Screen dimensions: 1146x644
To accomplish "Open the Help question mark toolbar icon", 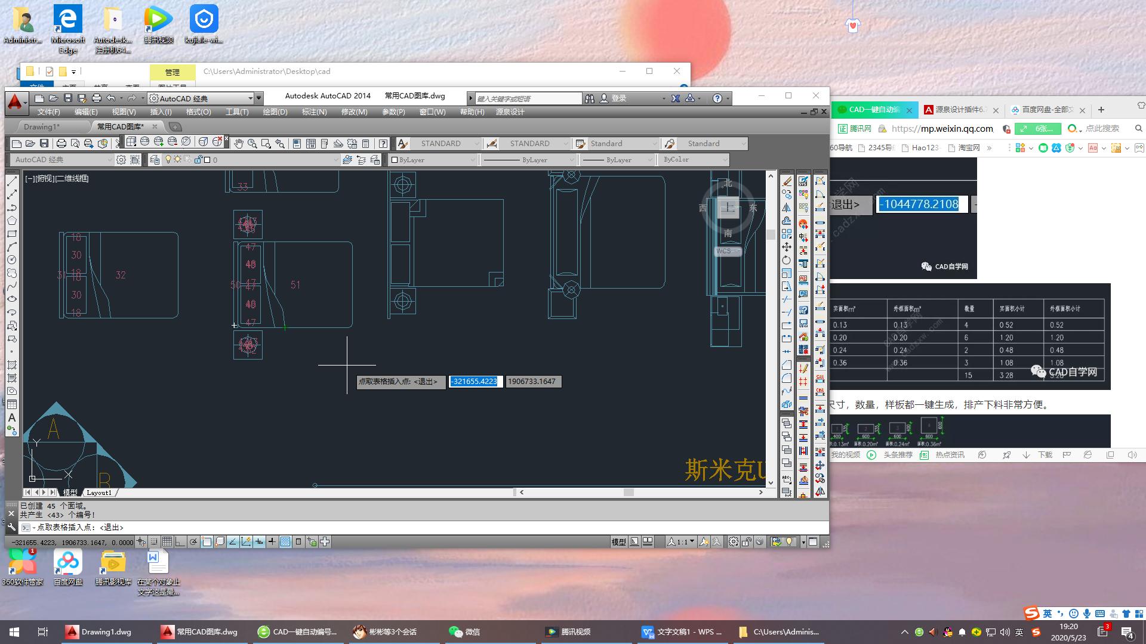I will click(x=383, y=143).
